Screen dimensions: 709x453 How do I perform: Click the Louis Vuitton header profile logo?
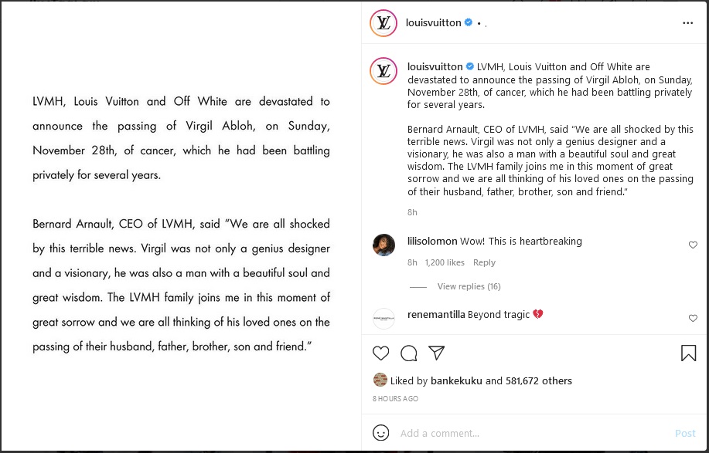pyautogui.click(x=383, y=23)
